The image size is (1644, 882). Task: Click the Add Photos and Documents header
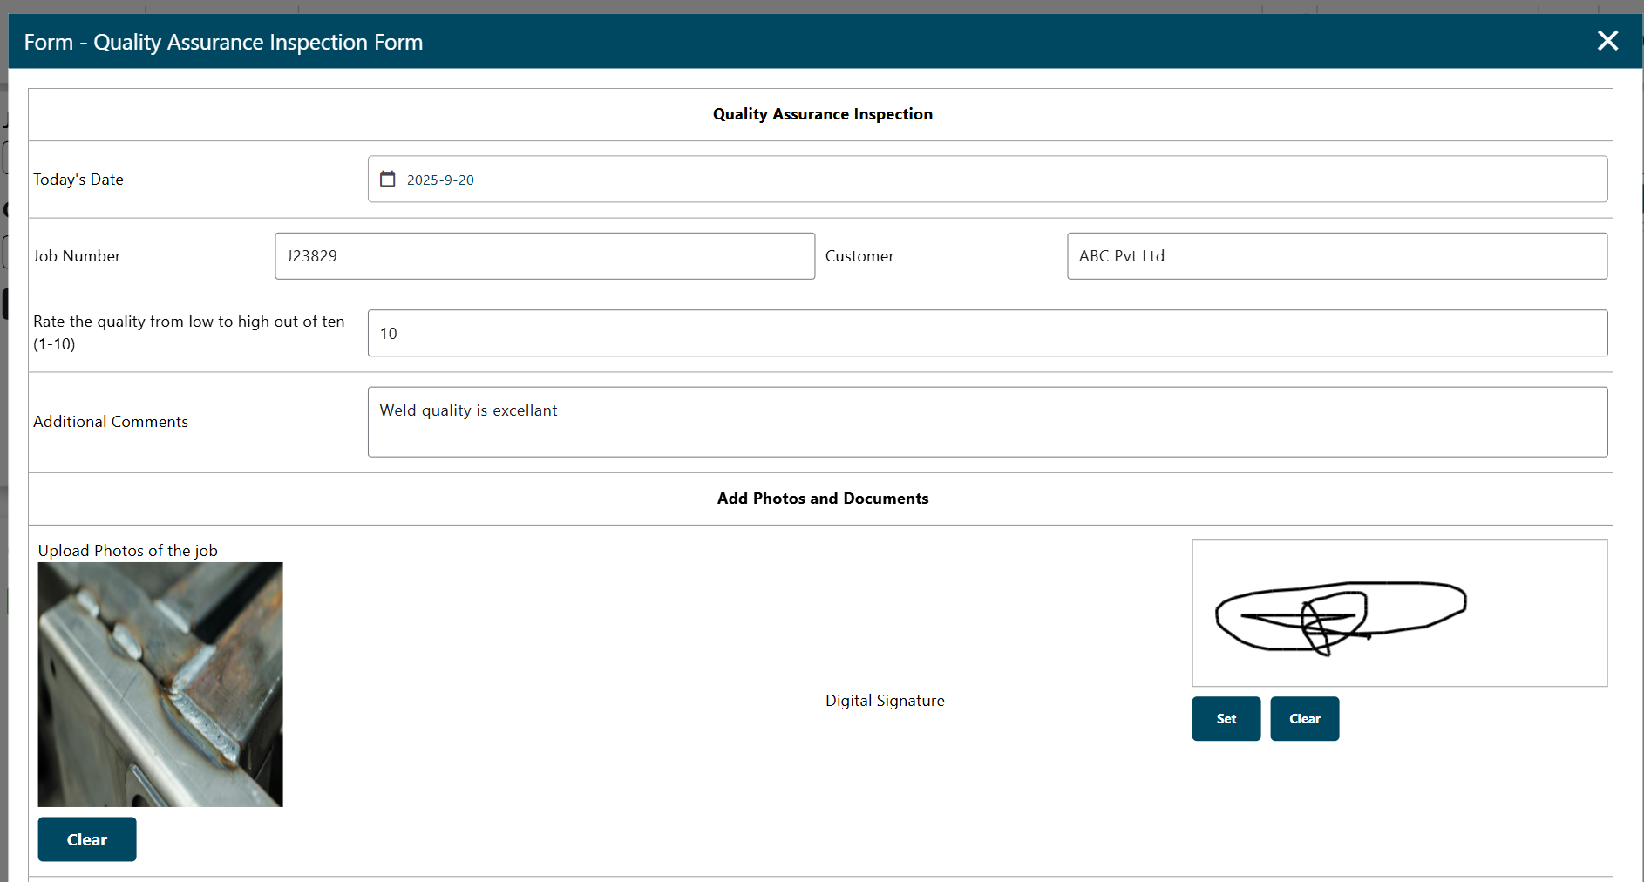click(821, 498)
